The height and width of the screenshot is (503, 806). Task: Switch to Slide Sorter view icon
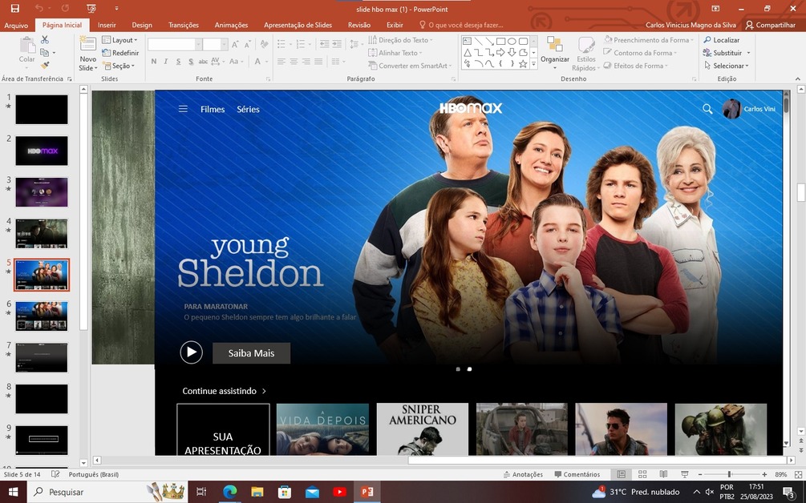pos(642,474)
